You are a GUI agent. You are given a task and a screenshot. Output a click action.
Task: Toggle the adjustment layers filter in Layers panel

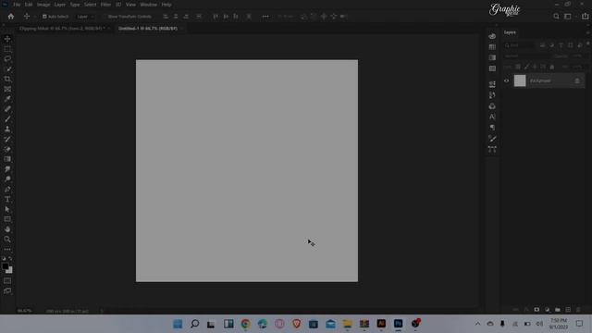point(551,45)
